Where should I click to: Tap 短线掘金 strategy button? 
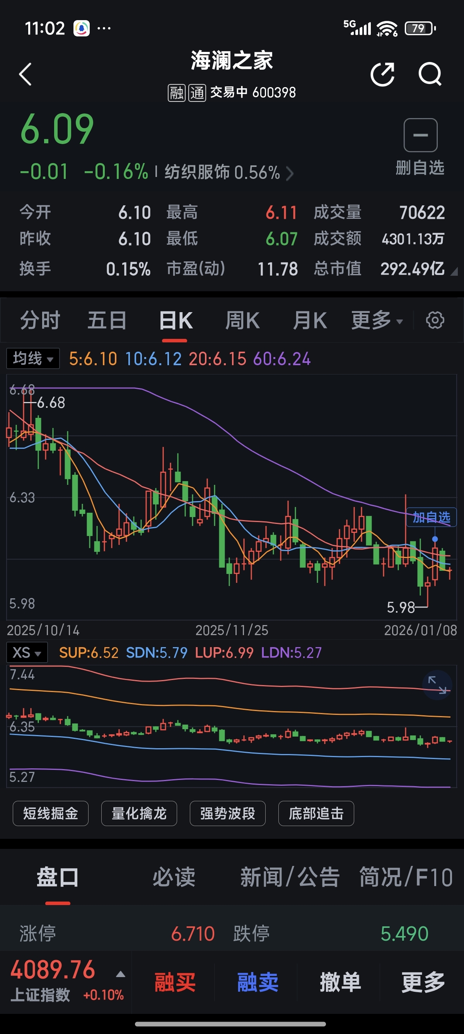point(51,813)
